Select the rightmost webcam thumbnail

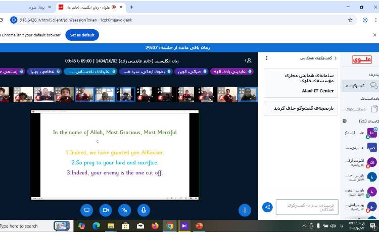point(248,95)
